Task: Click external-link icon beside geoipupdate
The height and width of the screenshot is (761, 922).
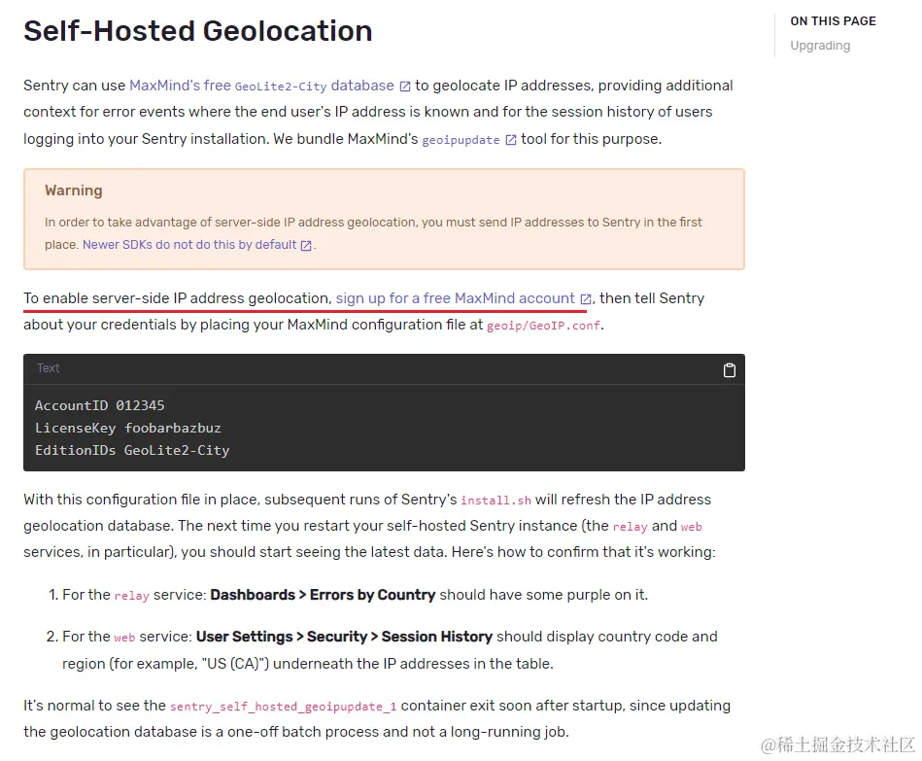Action: (510, 140)
